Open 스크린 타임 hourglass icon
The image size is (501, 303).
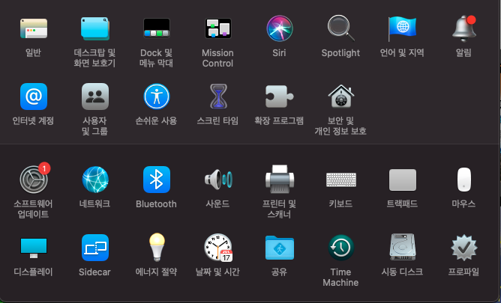pyautogui.click(x=218, y=97)
